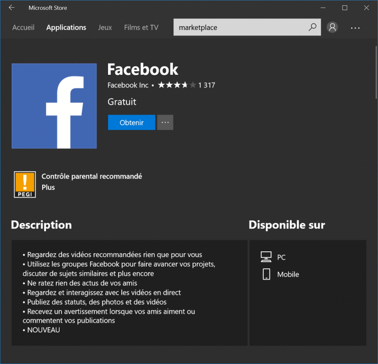Click the Mobile device icon

point(266,274)
